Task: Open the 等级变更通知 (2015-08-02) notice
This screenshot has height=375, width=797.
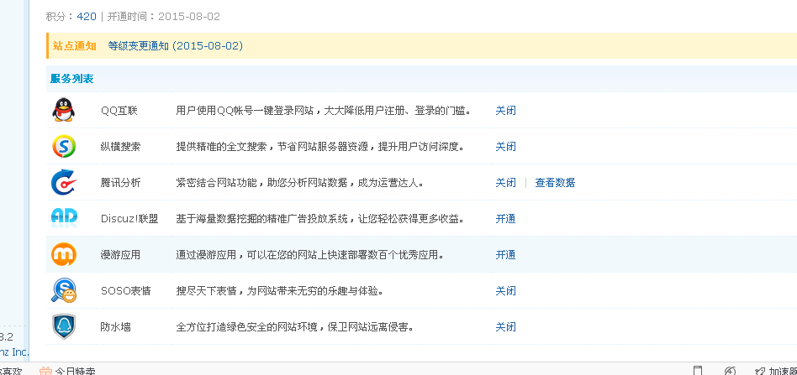Action: pyautogui.click(x=176, y=45)
